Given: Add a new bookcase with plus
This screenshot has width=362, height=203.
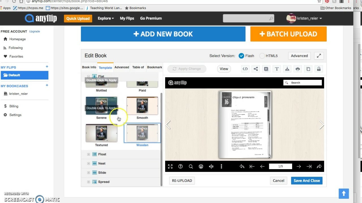Looking at the screenshot, I should coord(47,85).
